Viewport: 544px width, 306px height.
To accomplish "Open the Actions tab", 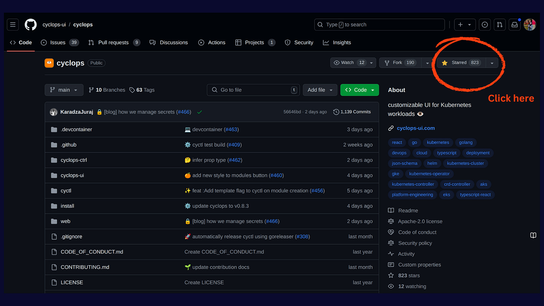I will (x=212, y=43).
